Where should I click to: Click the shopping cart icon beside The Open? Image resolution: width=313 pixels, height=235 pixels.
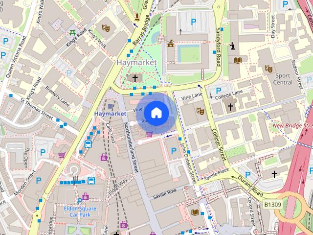[x=62, y=155]
